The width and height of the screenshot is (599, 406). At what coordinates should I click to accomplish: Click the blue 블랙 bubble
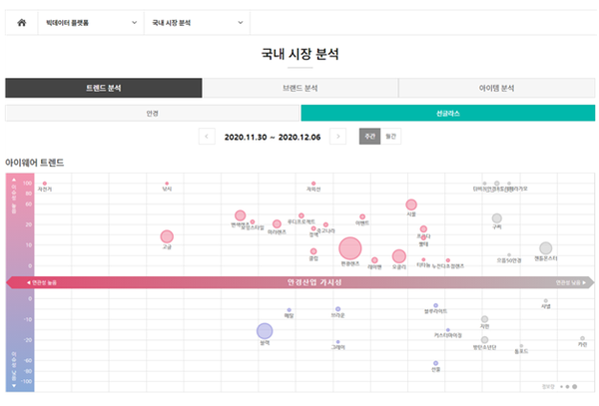265,331
